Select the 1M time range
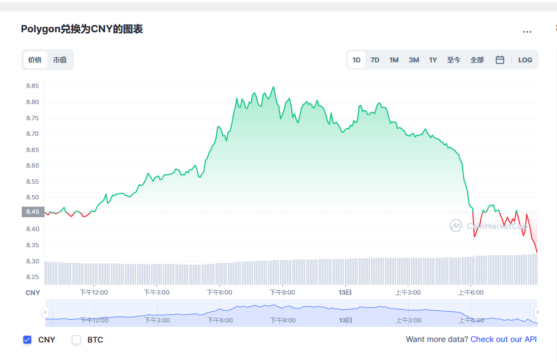This screenshot has width=557, height=362. (394, 60)
